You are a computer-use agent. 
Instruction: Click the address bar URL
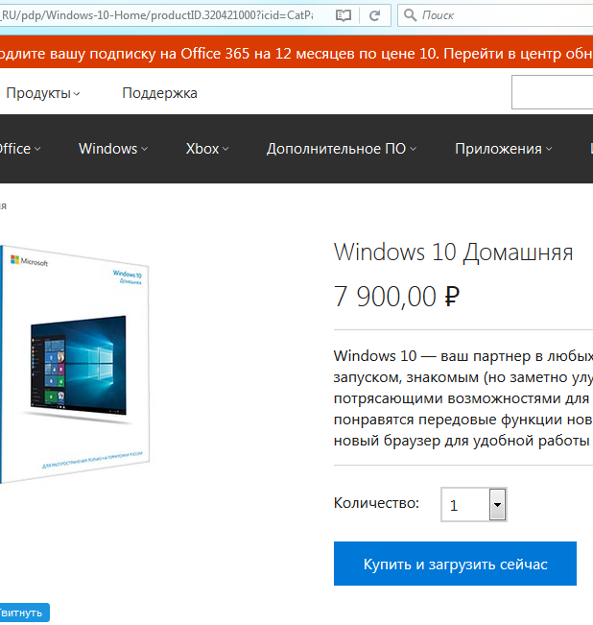157,15
